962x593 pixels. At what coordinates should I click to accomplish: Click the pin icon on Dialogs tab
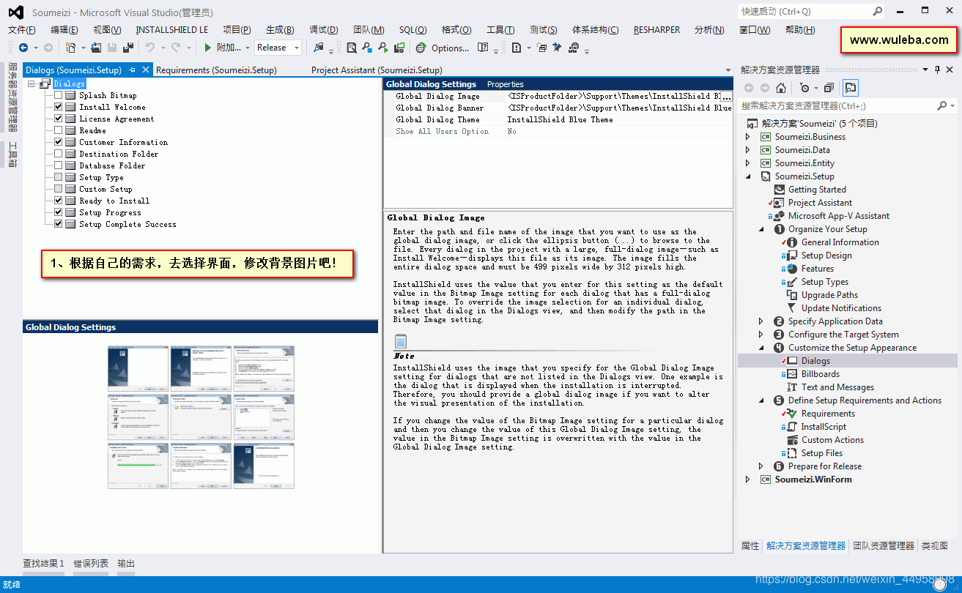[x=133, y=70]
